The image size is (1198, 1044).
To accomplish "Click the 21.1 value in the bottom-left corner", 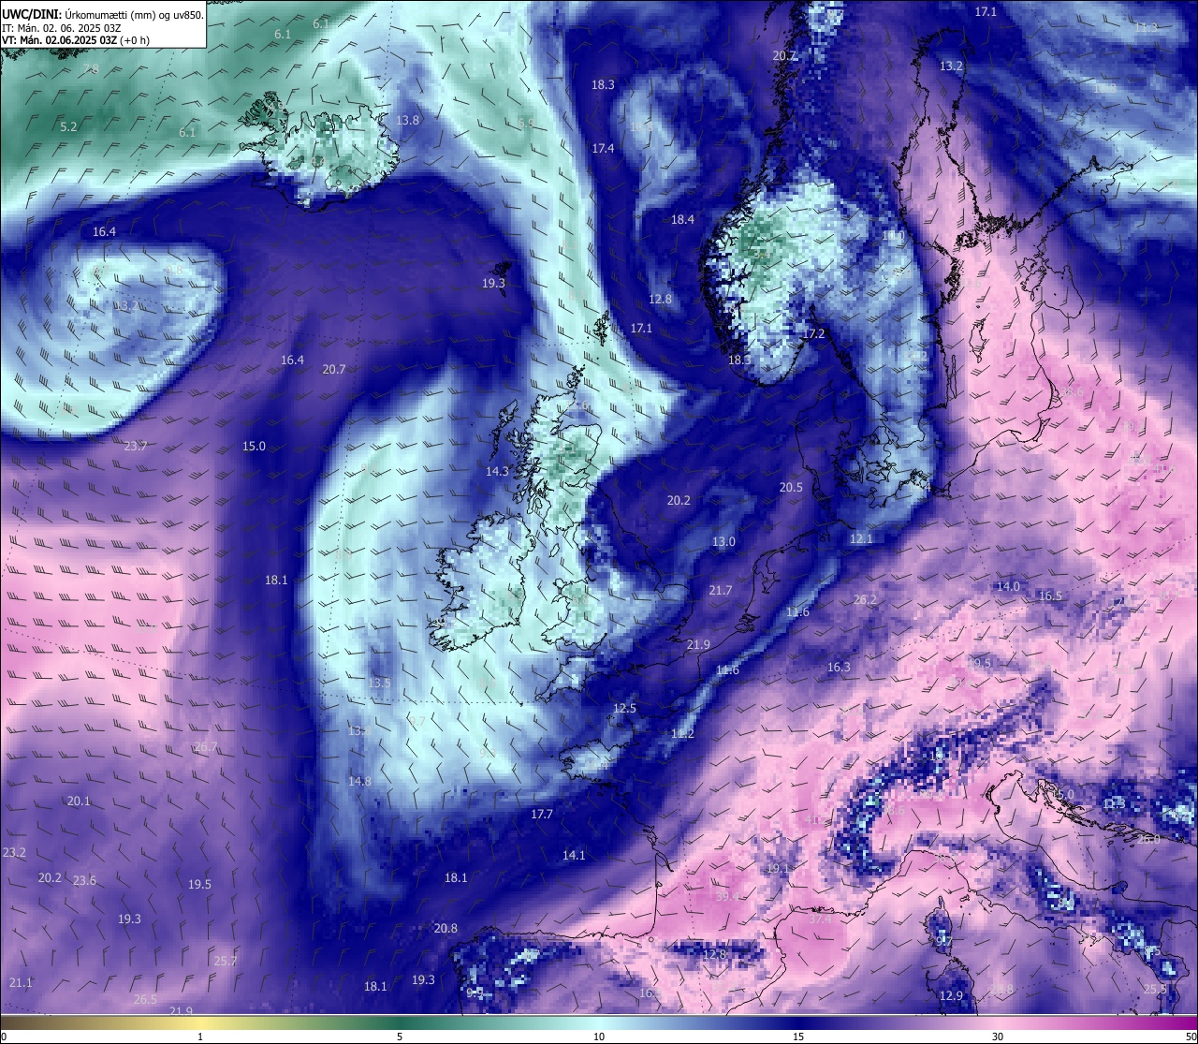I will point(21,982).
